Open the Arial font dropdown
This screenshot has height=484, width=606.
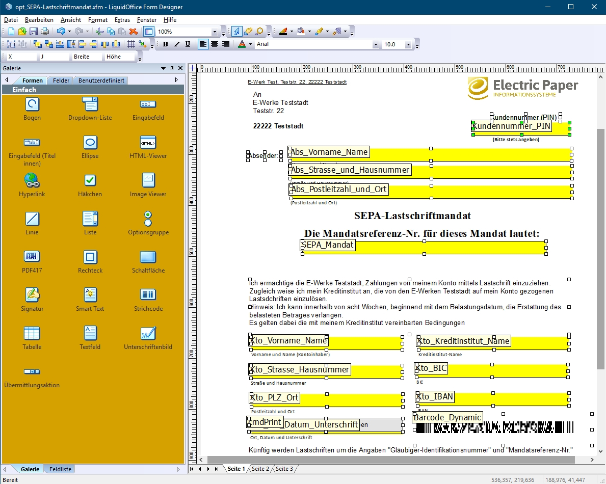(376, 44)
